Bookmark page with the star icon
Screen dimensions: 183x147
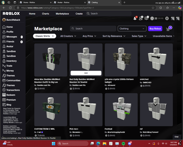pyautogui.click(x=153, y=8)
